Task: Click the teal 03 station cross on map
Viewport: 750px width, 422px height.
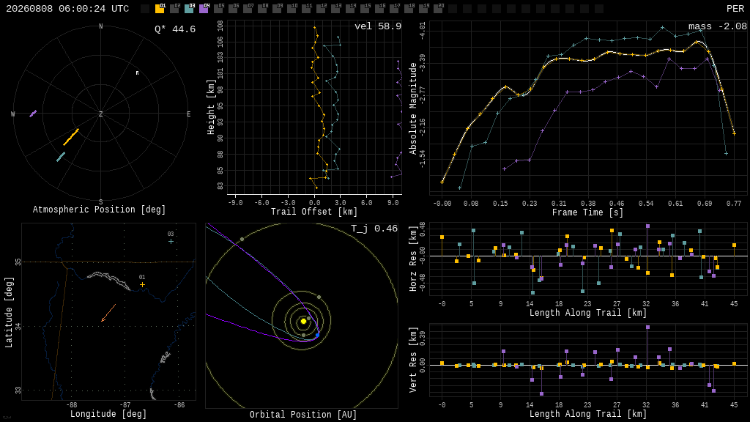Action: click(x=171, y=242)
